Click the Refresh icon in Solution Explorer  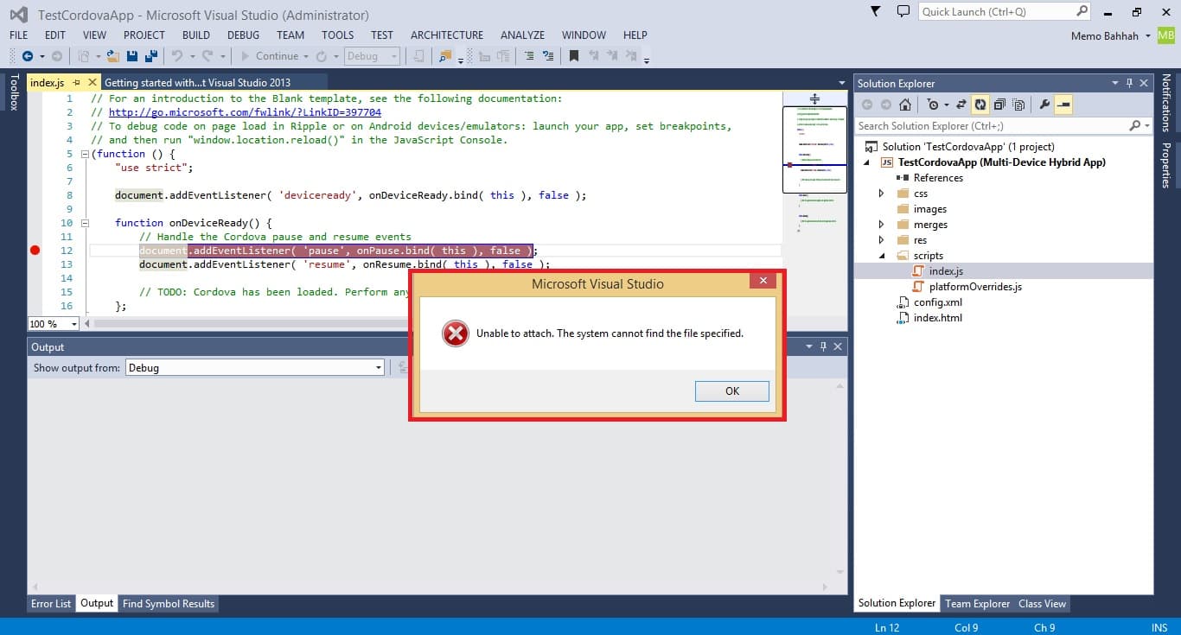tap(980, 105)
